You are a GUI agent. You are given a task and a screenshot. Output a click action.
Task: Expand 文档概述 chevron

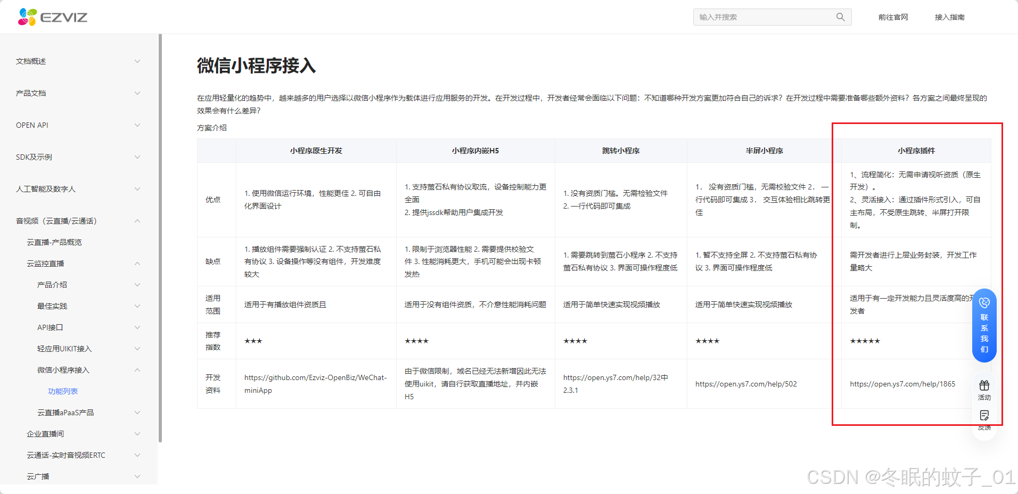click(137, 61)
